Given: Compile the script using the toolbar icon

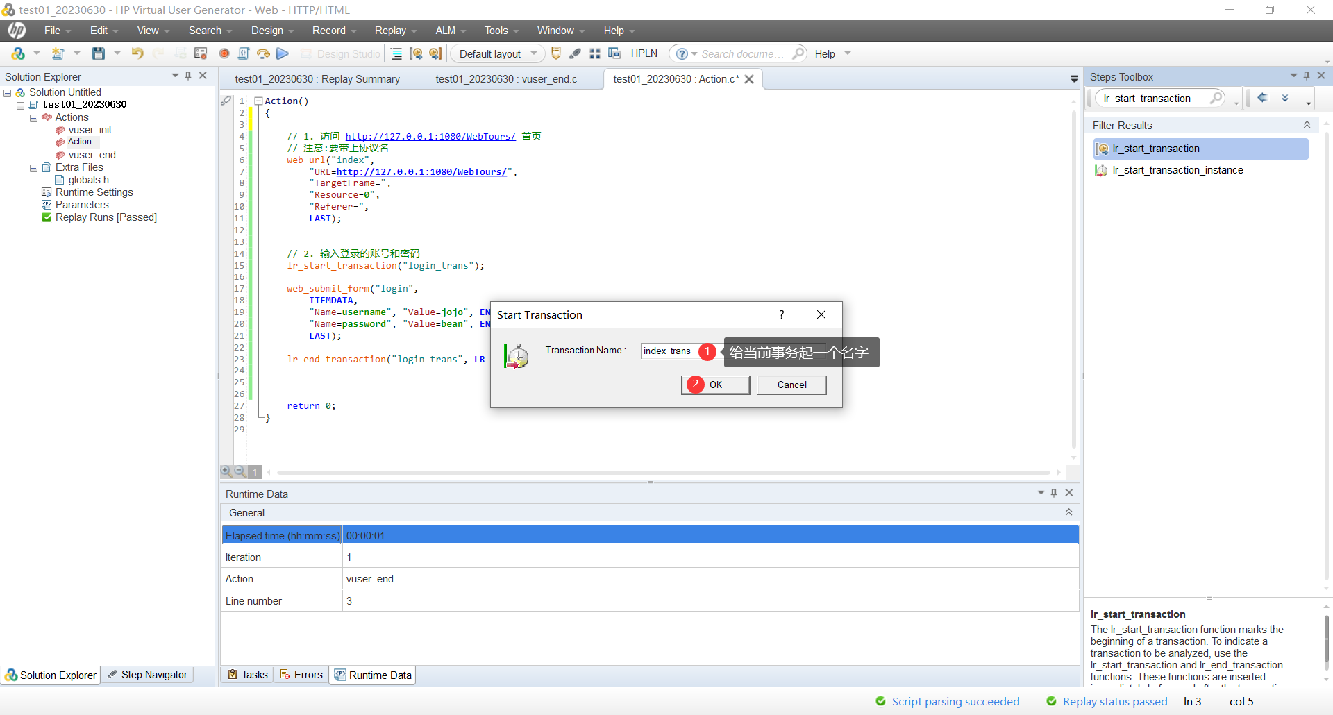Looking at the screenshot, I should (x=244, y=53).
